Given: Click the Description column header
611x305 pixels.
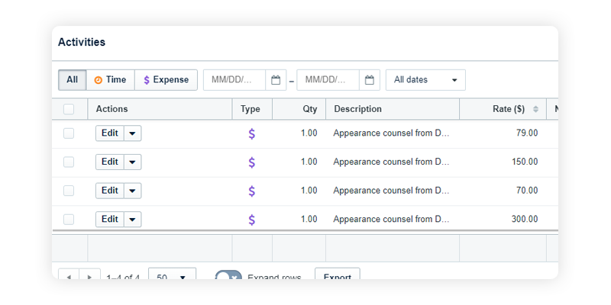Looking at the screenshot, I should coord(393,109).
